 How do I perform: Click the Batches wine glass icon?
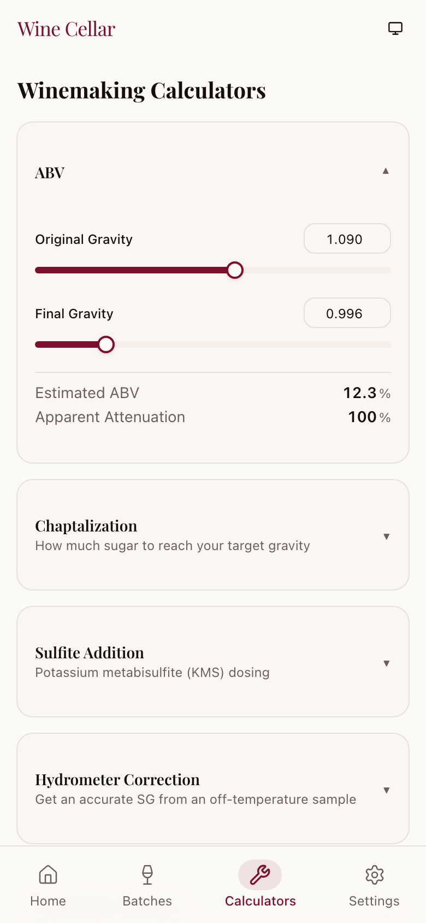click(x=147, y=874)
